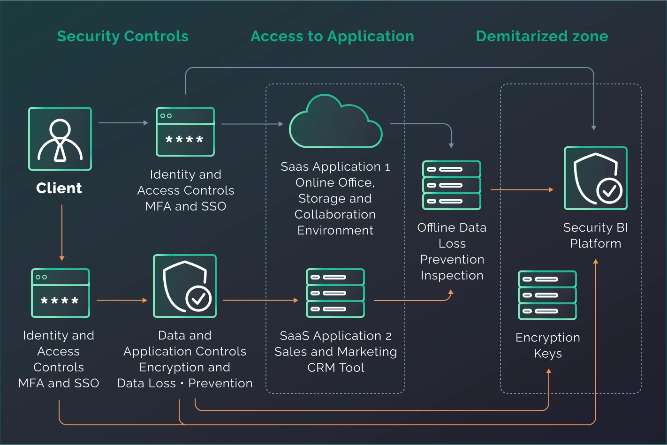Click the Demitarized zone heading

[542, 36]
